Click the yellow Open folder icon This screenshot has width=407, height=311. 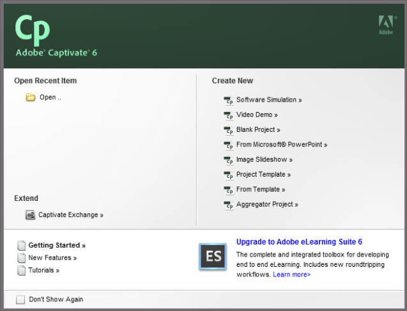click(31, 97)
